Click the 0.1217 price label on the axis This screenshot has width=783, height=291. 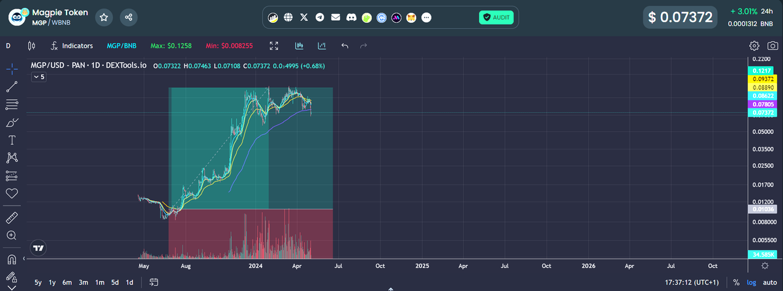(762, 70)
